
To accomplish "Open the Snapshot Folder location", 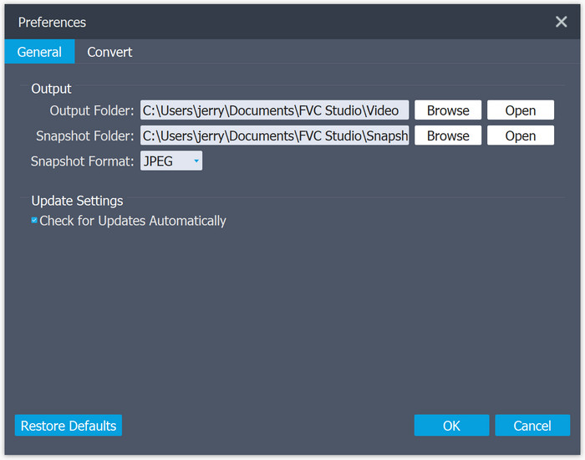I will pyautogui.click(x=520, y=135).
